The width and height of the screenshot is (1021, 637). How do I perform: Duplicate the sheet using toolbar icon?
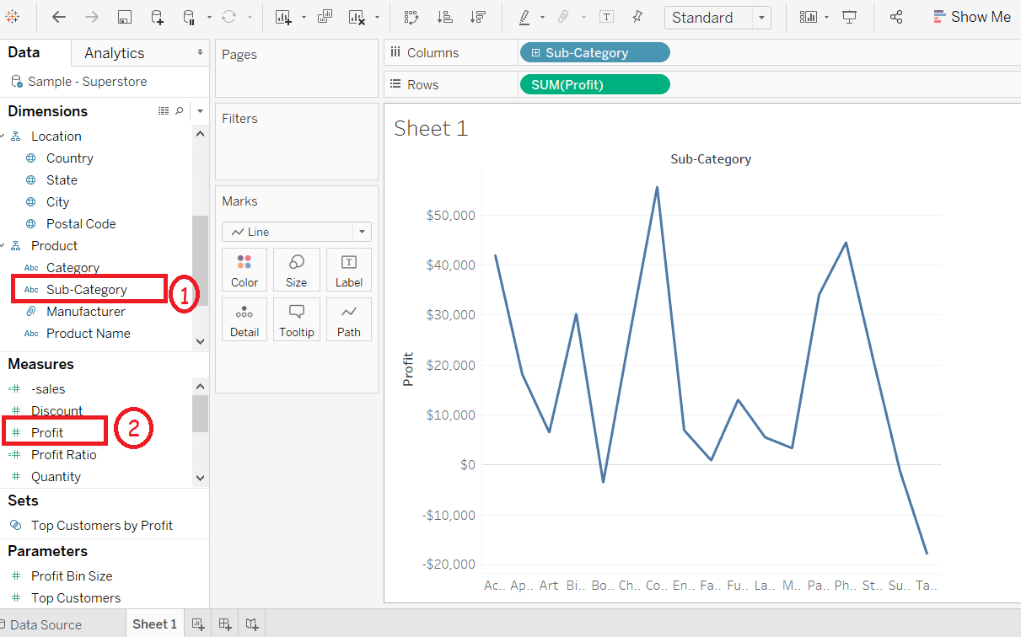coord(325,17)
